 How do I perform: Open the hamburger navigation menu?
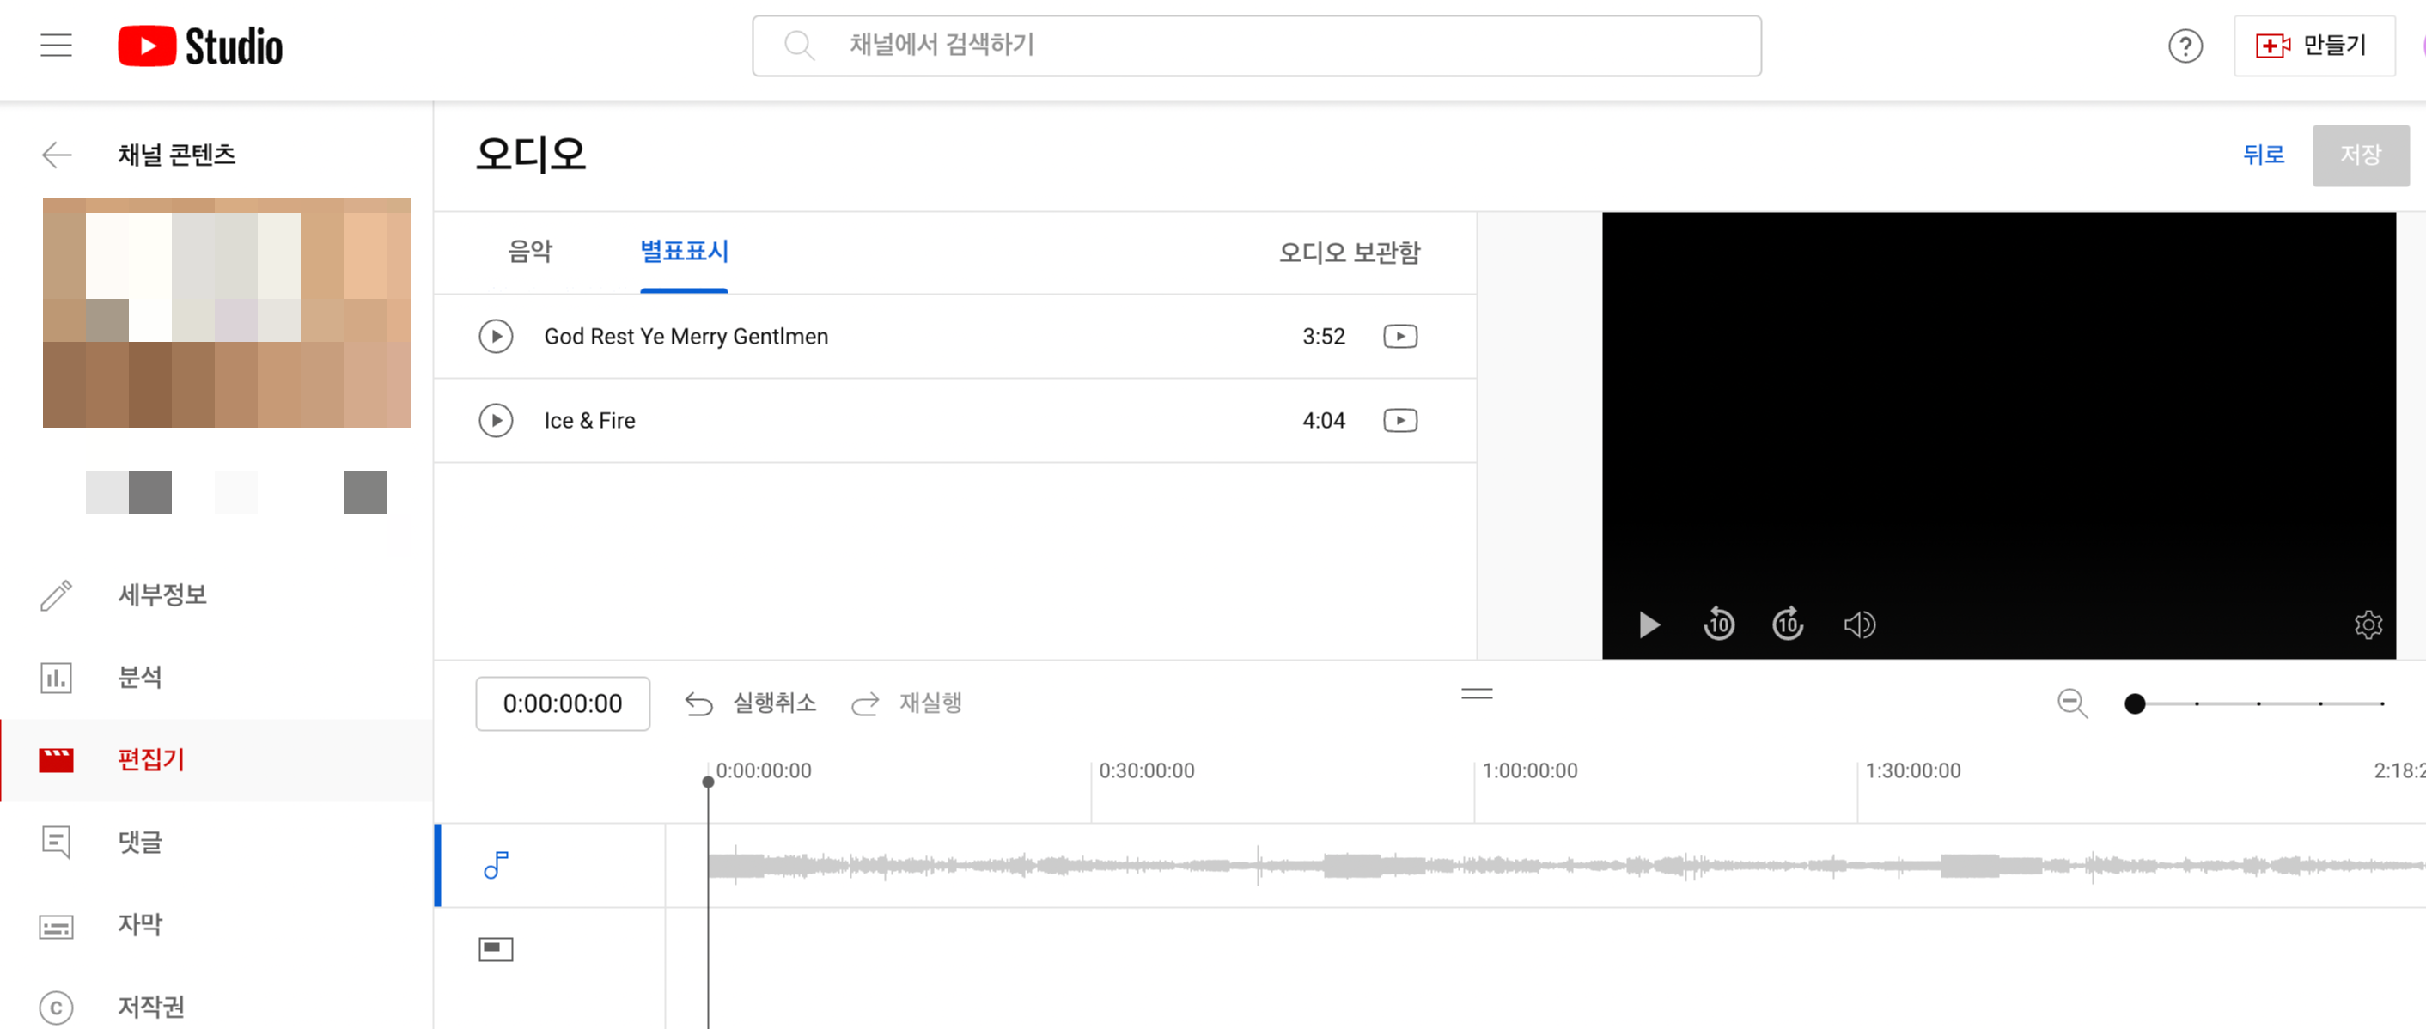pos(57,46)
